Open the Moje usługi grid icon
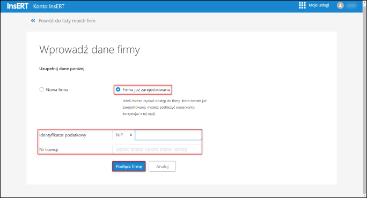 [302, 5]
